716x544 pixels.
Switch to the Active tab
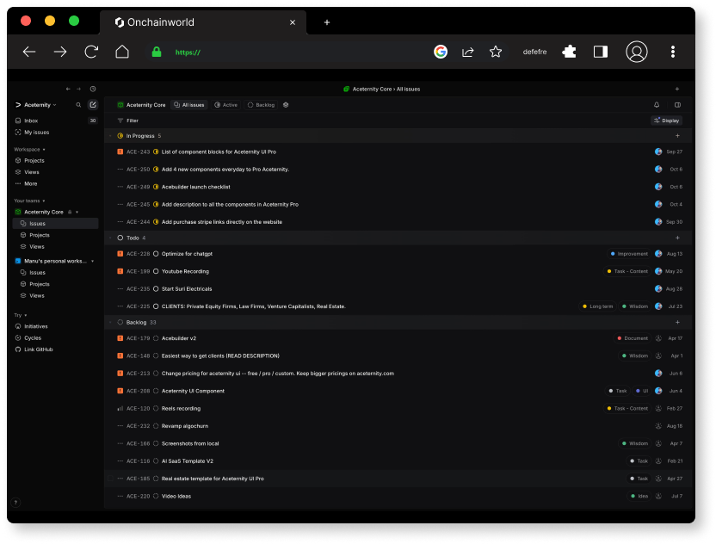pyautogui.click(x=227, y=104)
